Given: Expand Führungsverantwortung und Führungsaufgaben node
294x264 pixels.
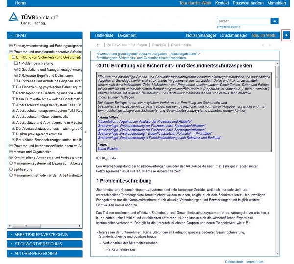Looking at the screenshot, I should (x=11, y=46).
